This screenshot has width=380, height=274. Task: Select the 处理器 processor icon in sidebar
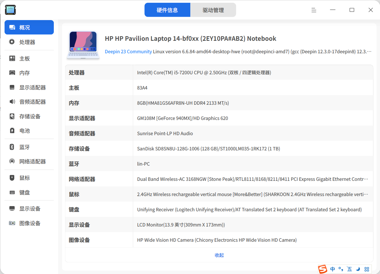(12, 42)
